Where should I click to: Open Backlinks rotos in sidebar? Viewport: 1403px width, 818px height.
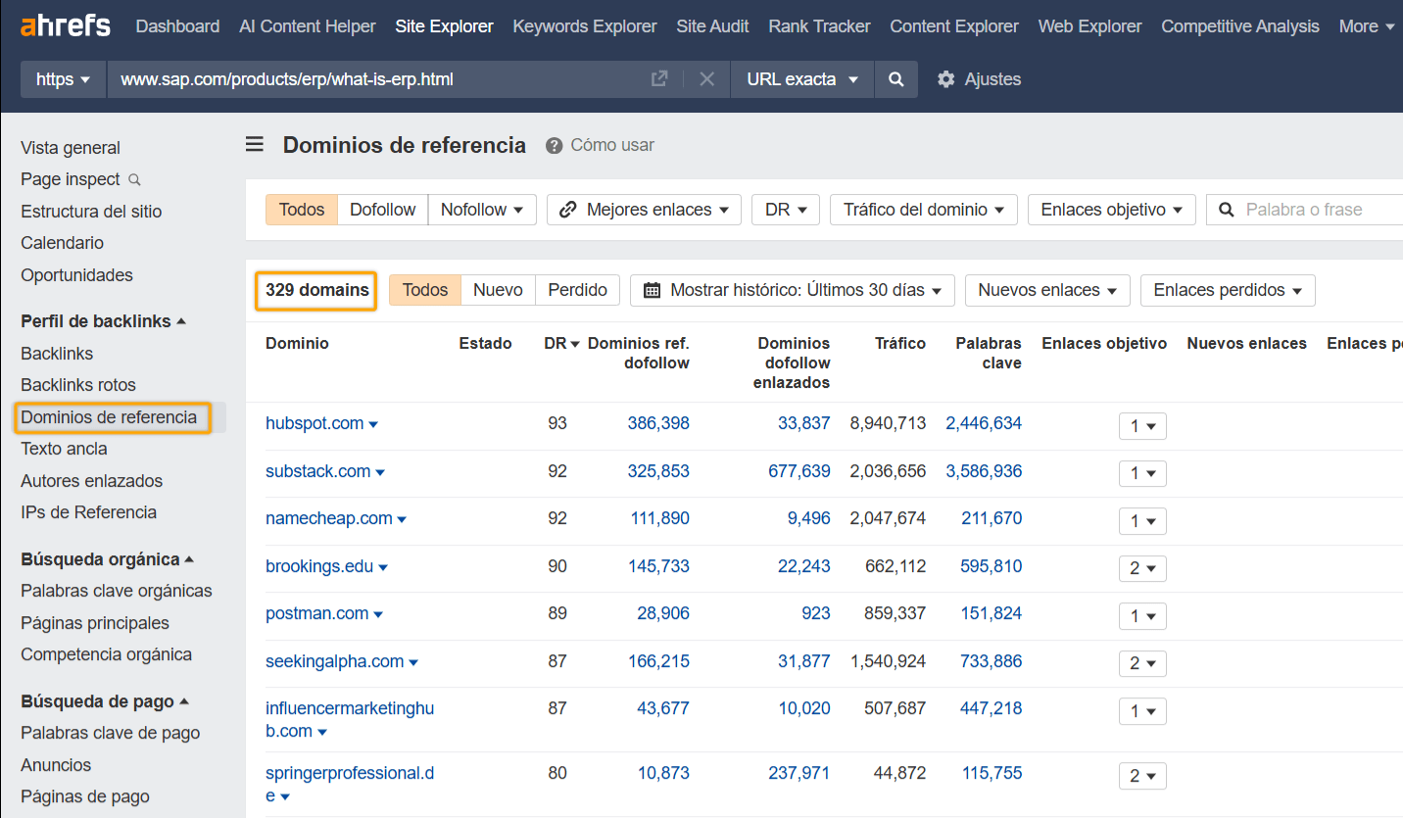(x=78, y=385)
